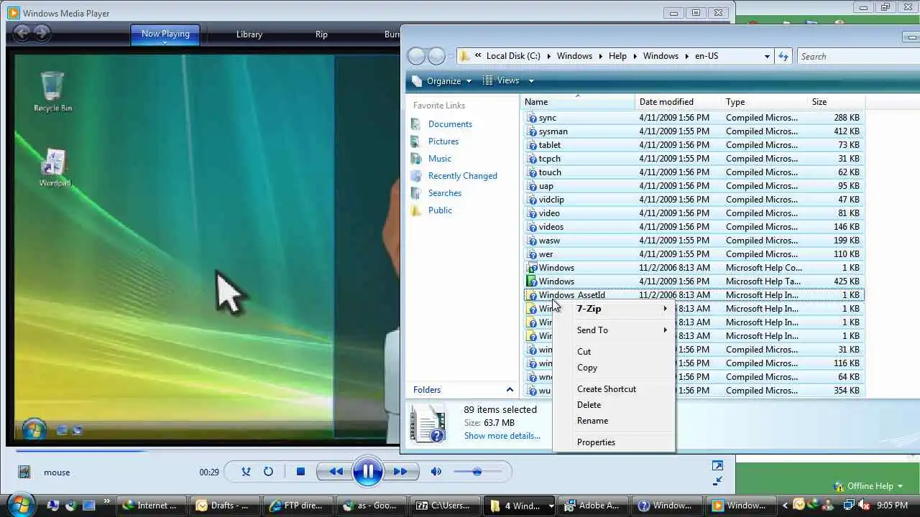Switch Media Player to compact mode

coord(717,480)
